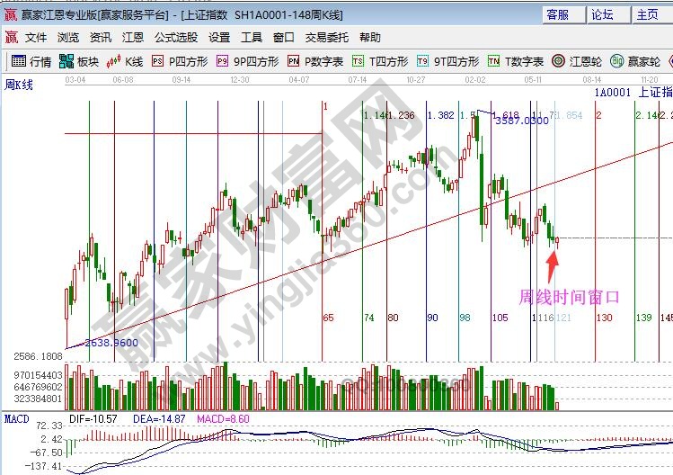
Task: Open the 公式选股 formula stock picker menu
Action: click(x=175, y=38)
